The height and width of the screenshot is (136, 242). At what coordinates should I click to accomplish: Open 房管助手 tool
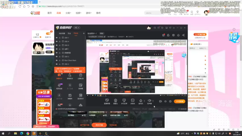(x=70, y=76)
